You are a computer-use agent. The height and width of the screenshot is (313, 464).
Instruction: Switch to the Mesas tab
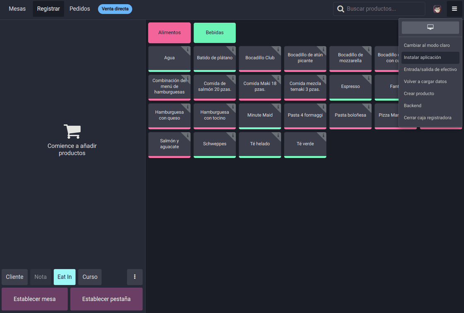point(17,9)
